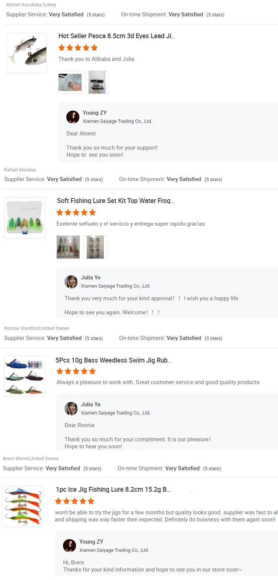View the grey fish lure product thumbnail

click(26, 53)
